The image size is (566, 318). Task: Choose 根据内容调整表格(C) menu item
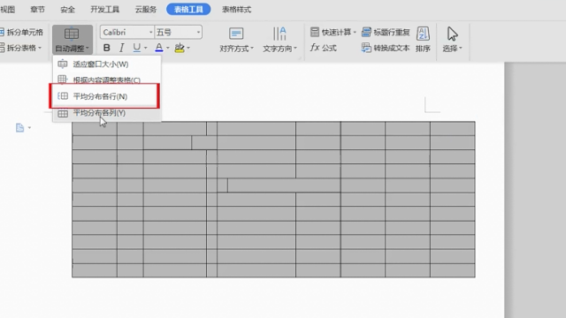(106, 79)
